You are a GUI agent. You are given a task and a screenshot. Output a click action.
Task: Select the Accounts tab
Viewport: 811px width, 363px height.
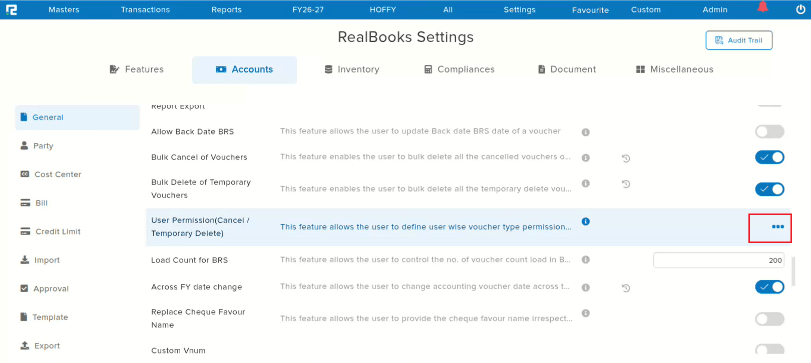tap(244, 69)
